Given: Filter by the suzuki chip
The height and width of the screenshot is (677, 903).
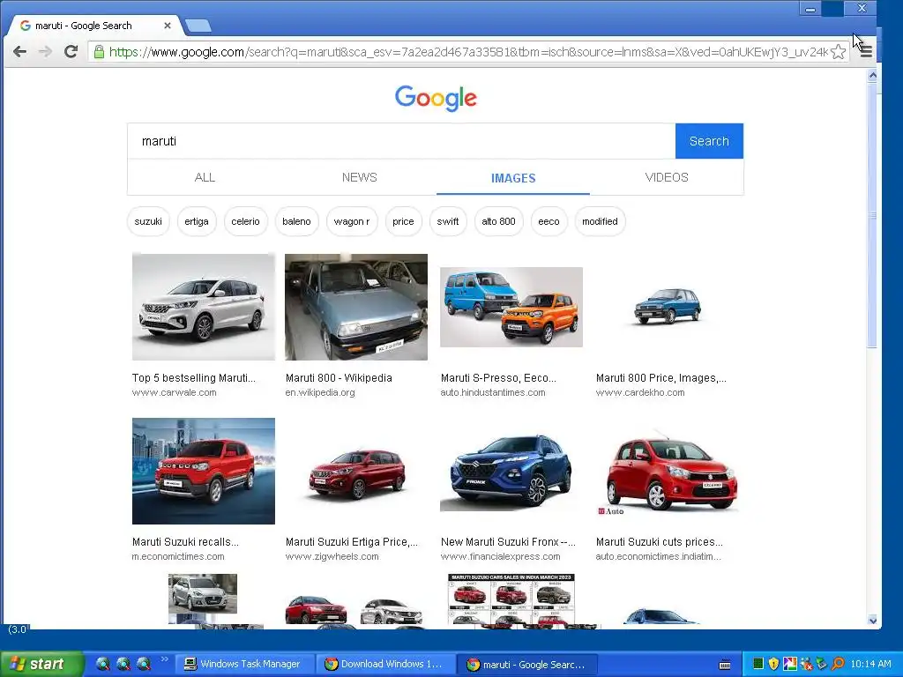Looking at the screenshot, I should (x=148, y=221).
